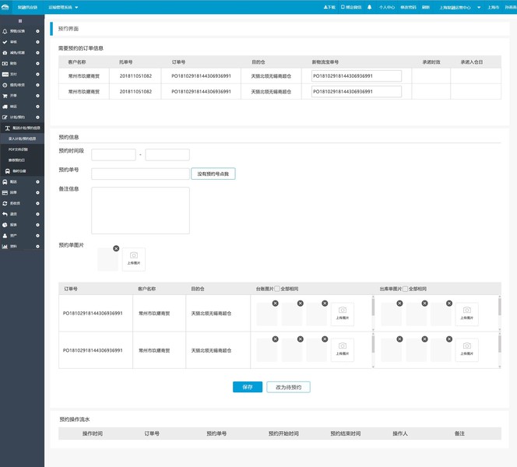The image size is (517, 467).
Task: Upload 出库单图片 for the second order row
Action: (x=467, y=350)
